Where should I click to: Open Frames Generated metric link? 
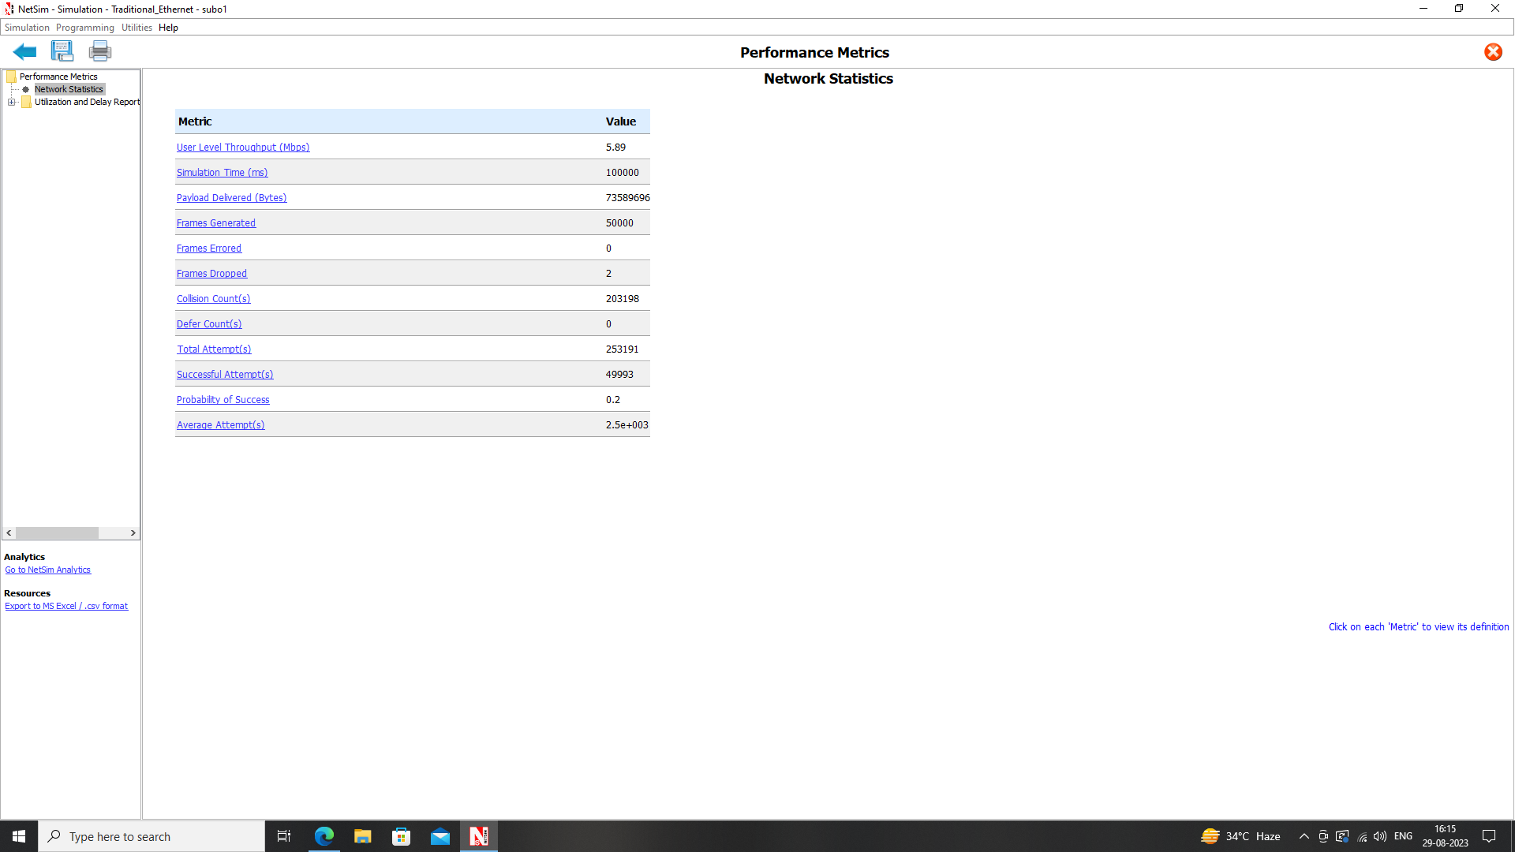tap(216, 223)
